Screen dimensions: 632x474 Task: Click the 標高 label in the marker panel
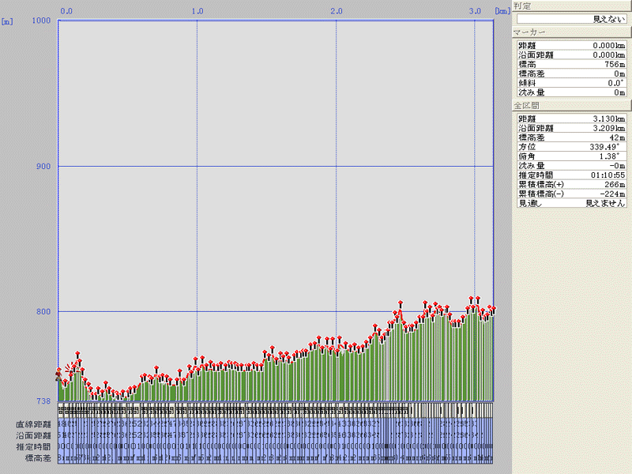coord(527,65)
